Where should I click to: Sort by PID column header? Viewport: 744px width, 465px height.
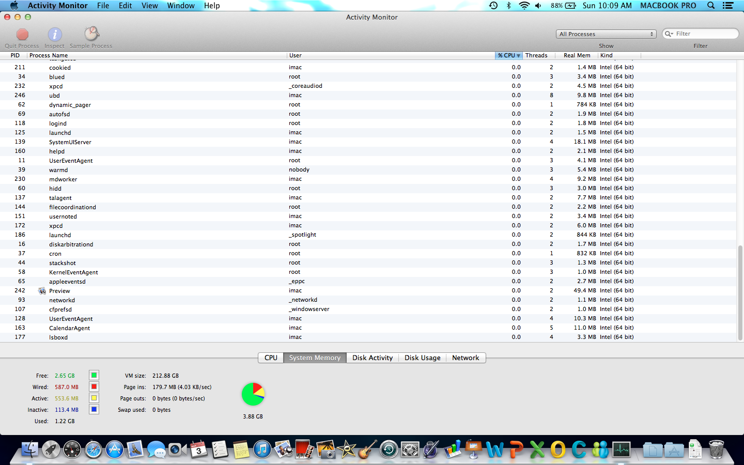pyautogui.click(x=15, y=55)
